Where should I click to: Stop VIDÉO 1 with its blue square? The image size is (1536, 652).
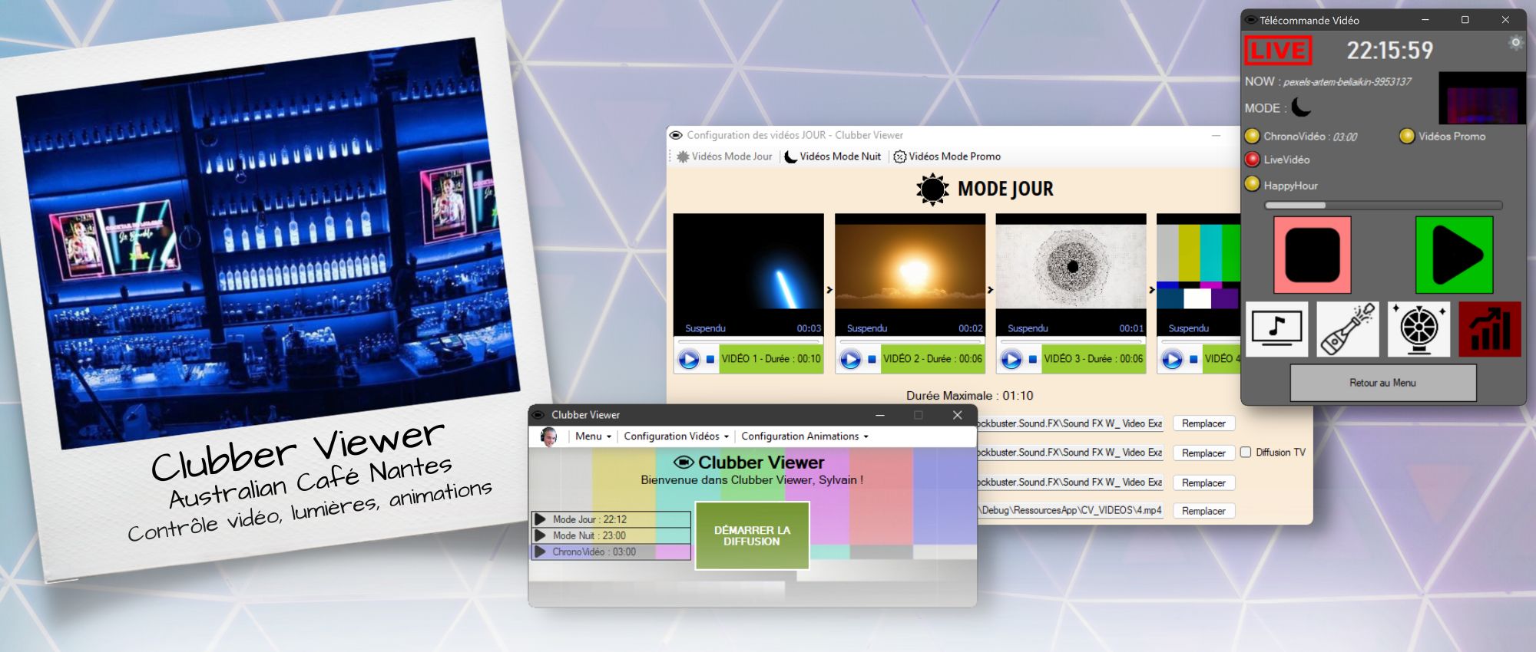point(710,359)
